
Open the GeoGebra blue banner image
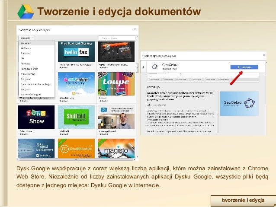[x=239, y=103]
